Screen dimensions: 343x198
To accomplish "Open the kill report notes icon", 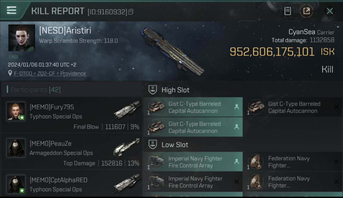I will tap(287, 11).
